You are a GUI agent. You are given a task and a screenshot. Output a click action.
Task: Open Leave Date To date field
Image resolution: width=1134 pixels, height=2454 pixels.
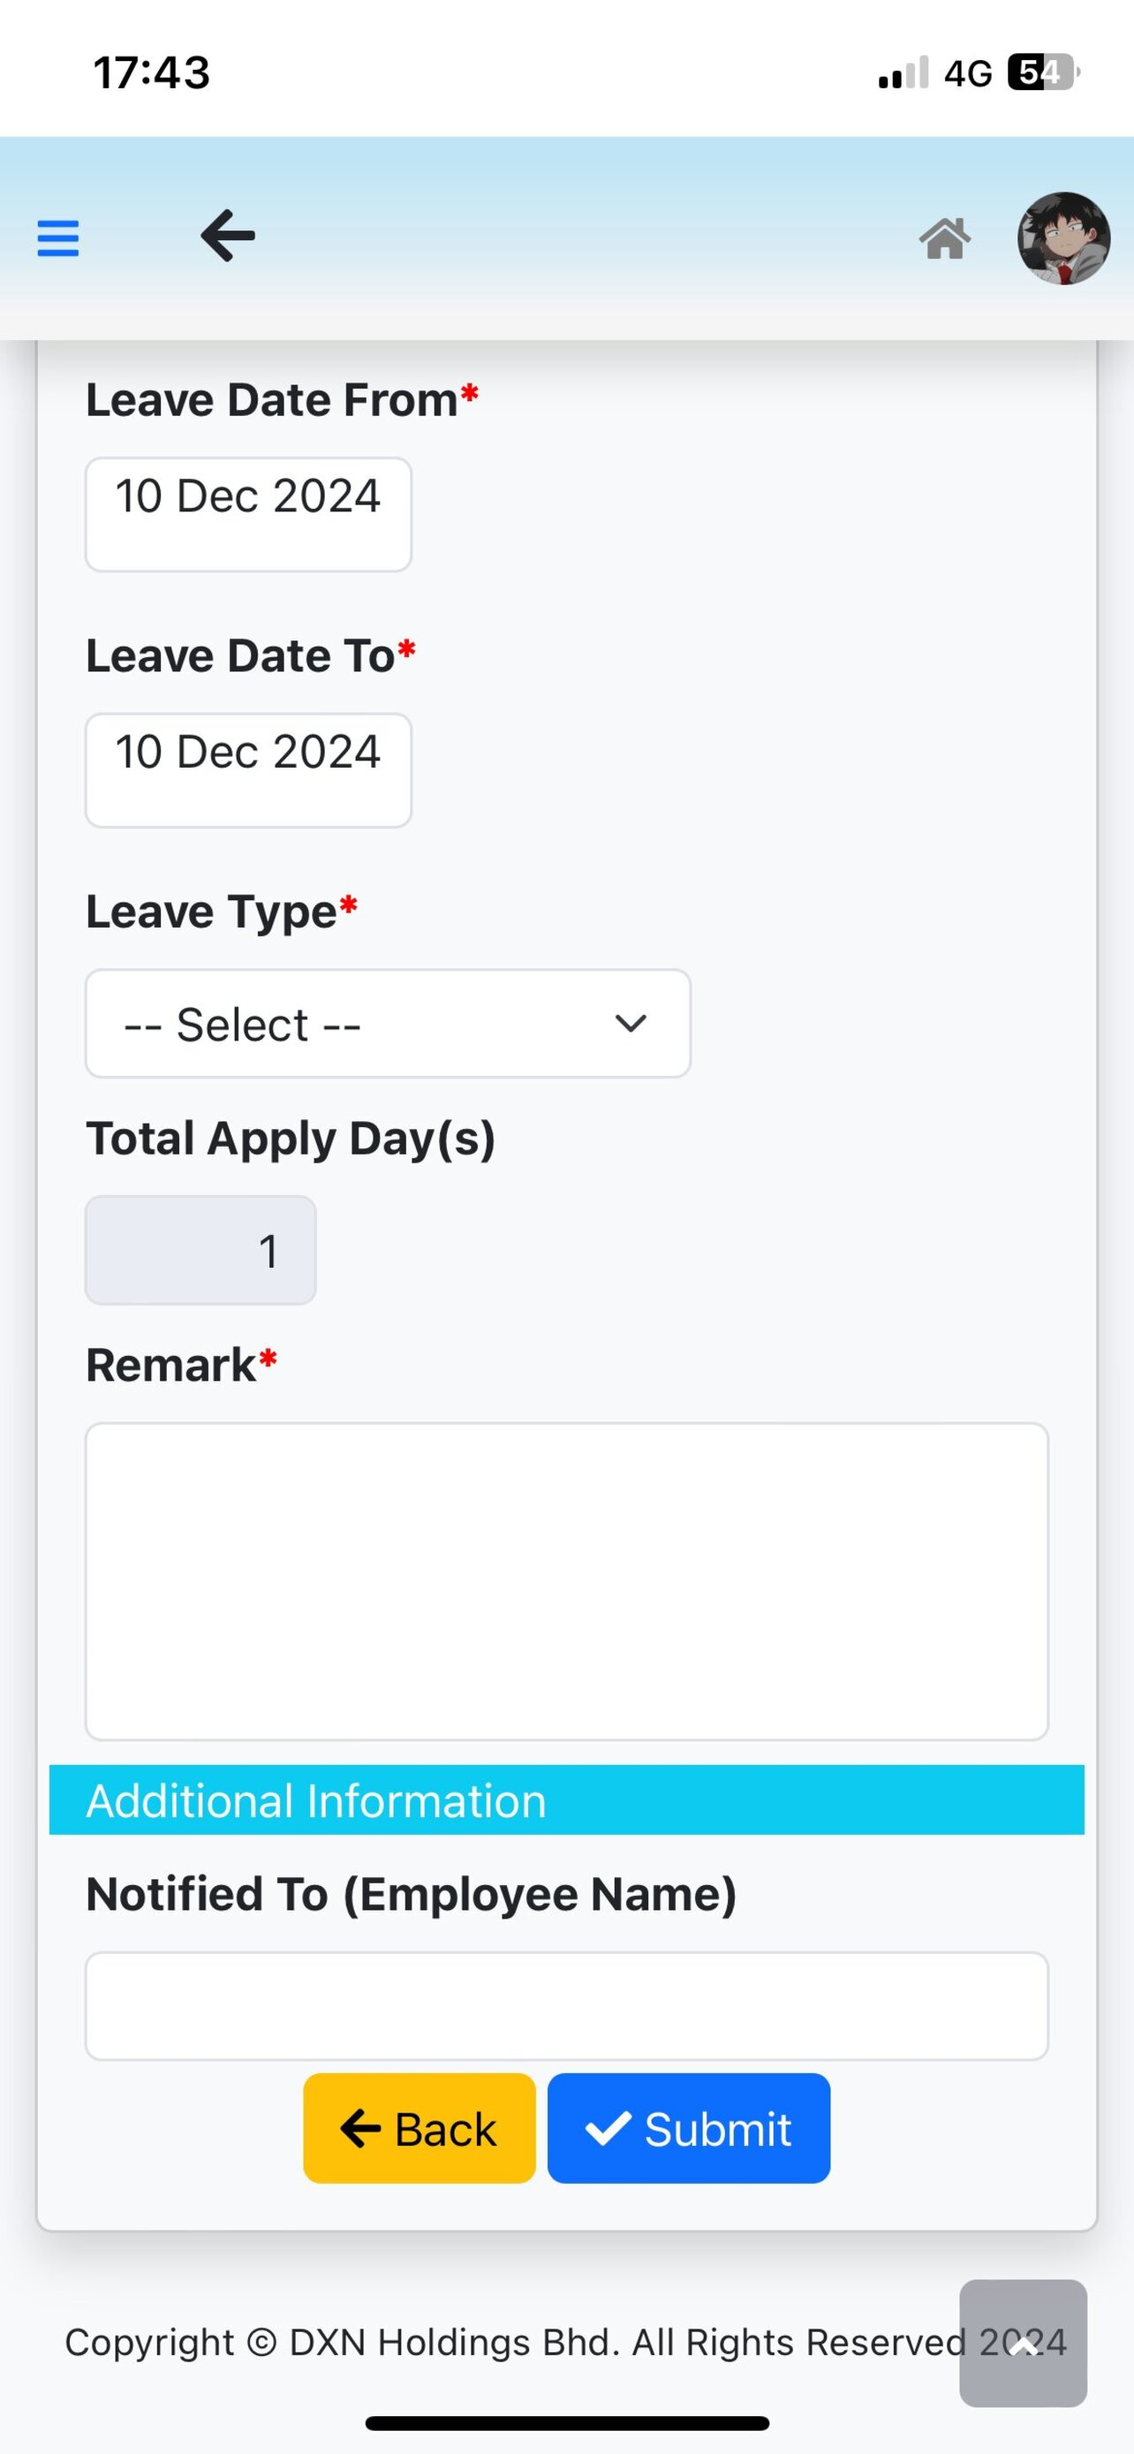[x=248, y=769]
